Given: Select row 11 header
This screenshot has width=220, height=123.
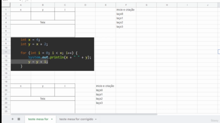Looking at the screenshot, I should [6, 52].
